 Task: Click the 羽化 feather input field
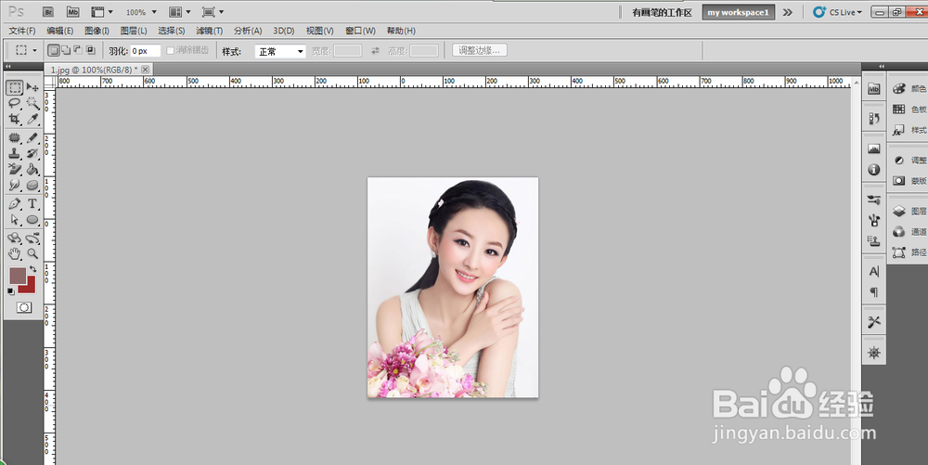pyautogui.click(x=146, y=51)
